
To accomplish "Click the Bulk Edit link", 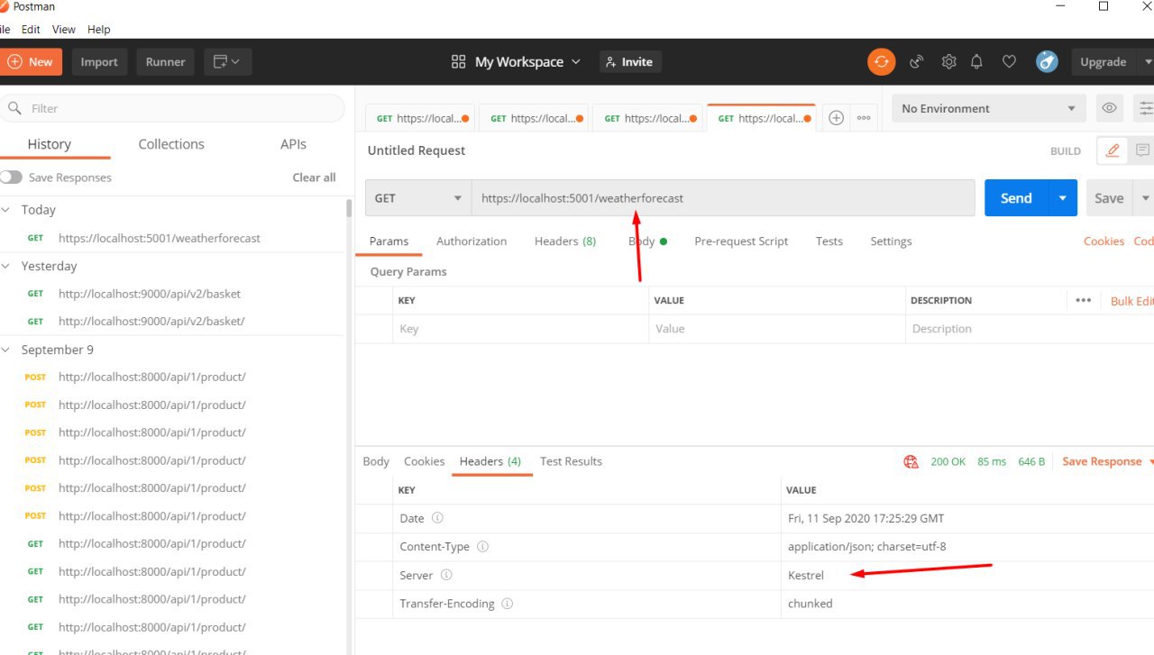I will [x=1131, y=301].
